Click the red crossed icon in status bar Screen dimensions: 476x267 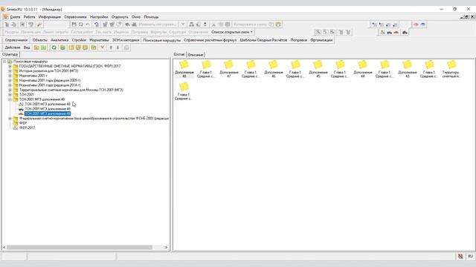(460, 257)
